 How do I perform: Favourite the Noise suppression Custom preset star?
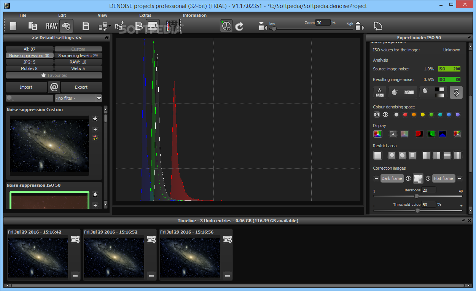[95, 119]
